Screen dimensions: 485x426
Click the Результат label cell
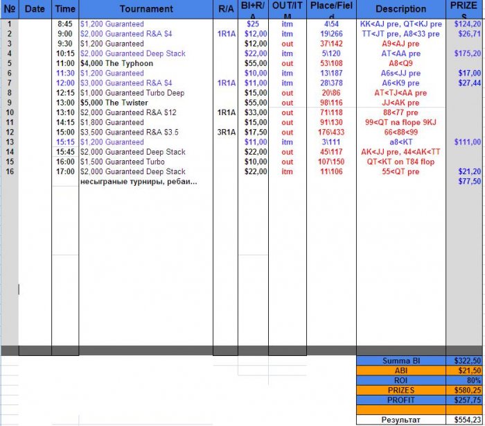pyautogui.click(x=401, y=420)
